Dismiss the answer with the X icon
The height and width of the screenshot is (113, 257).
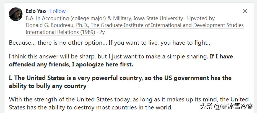tap(245, 11)
